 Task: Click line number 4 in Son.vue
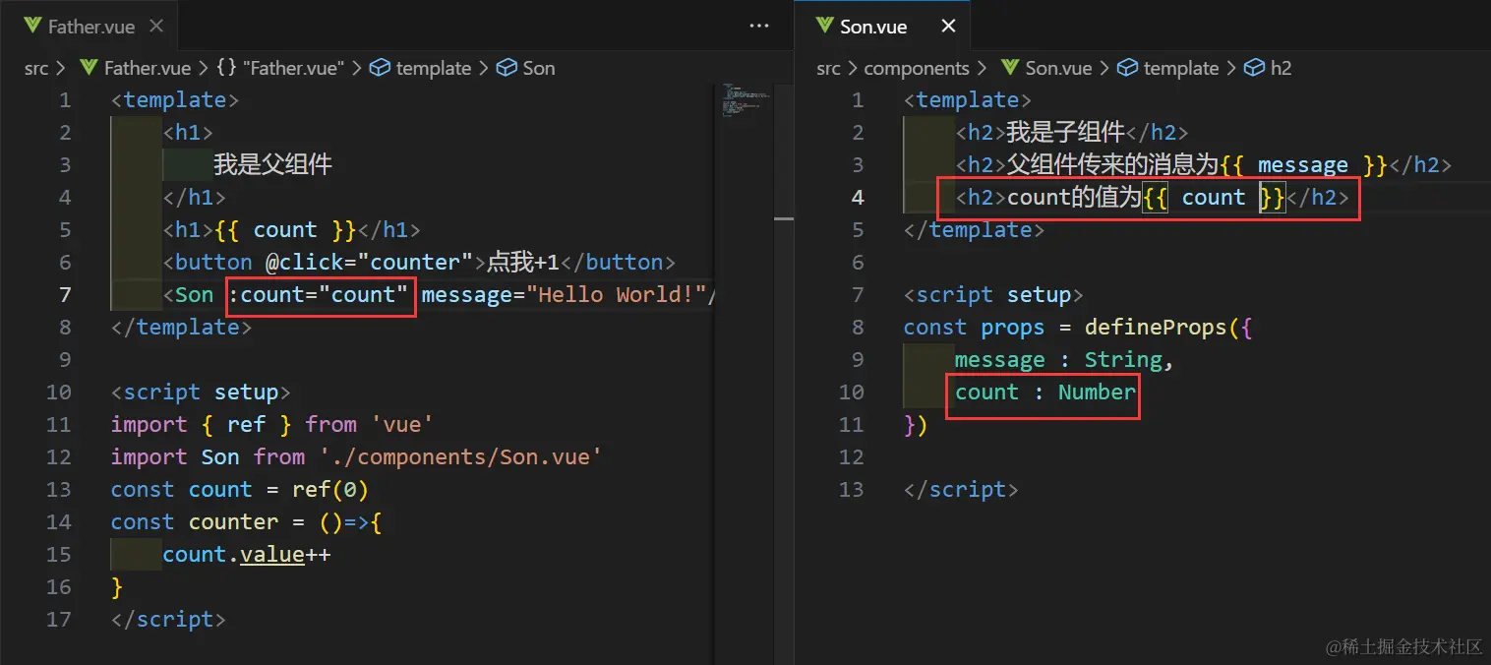pos(858,197)
